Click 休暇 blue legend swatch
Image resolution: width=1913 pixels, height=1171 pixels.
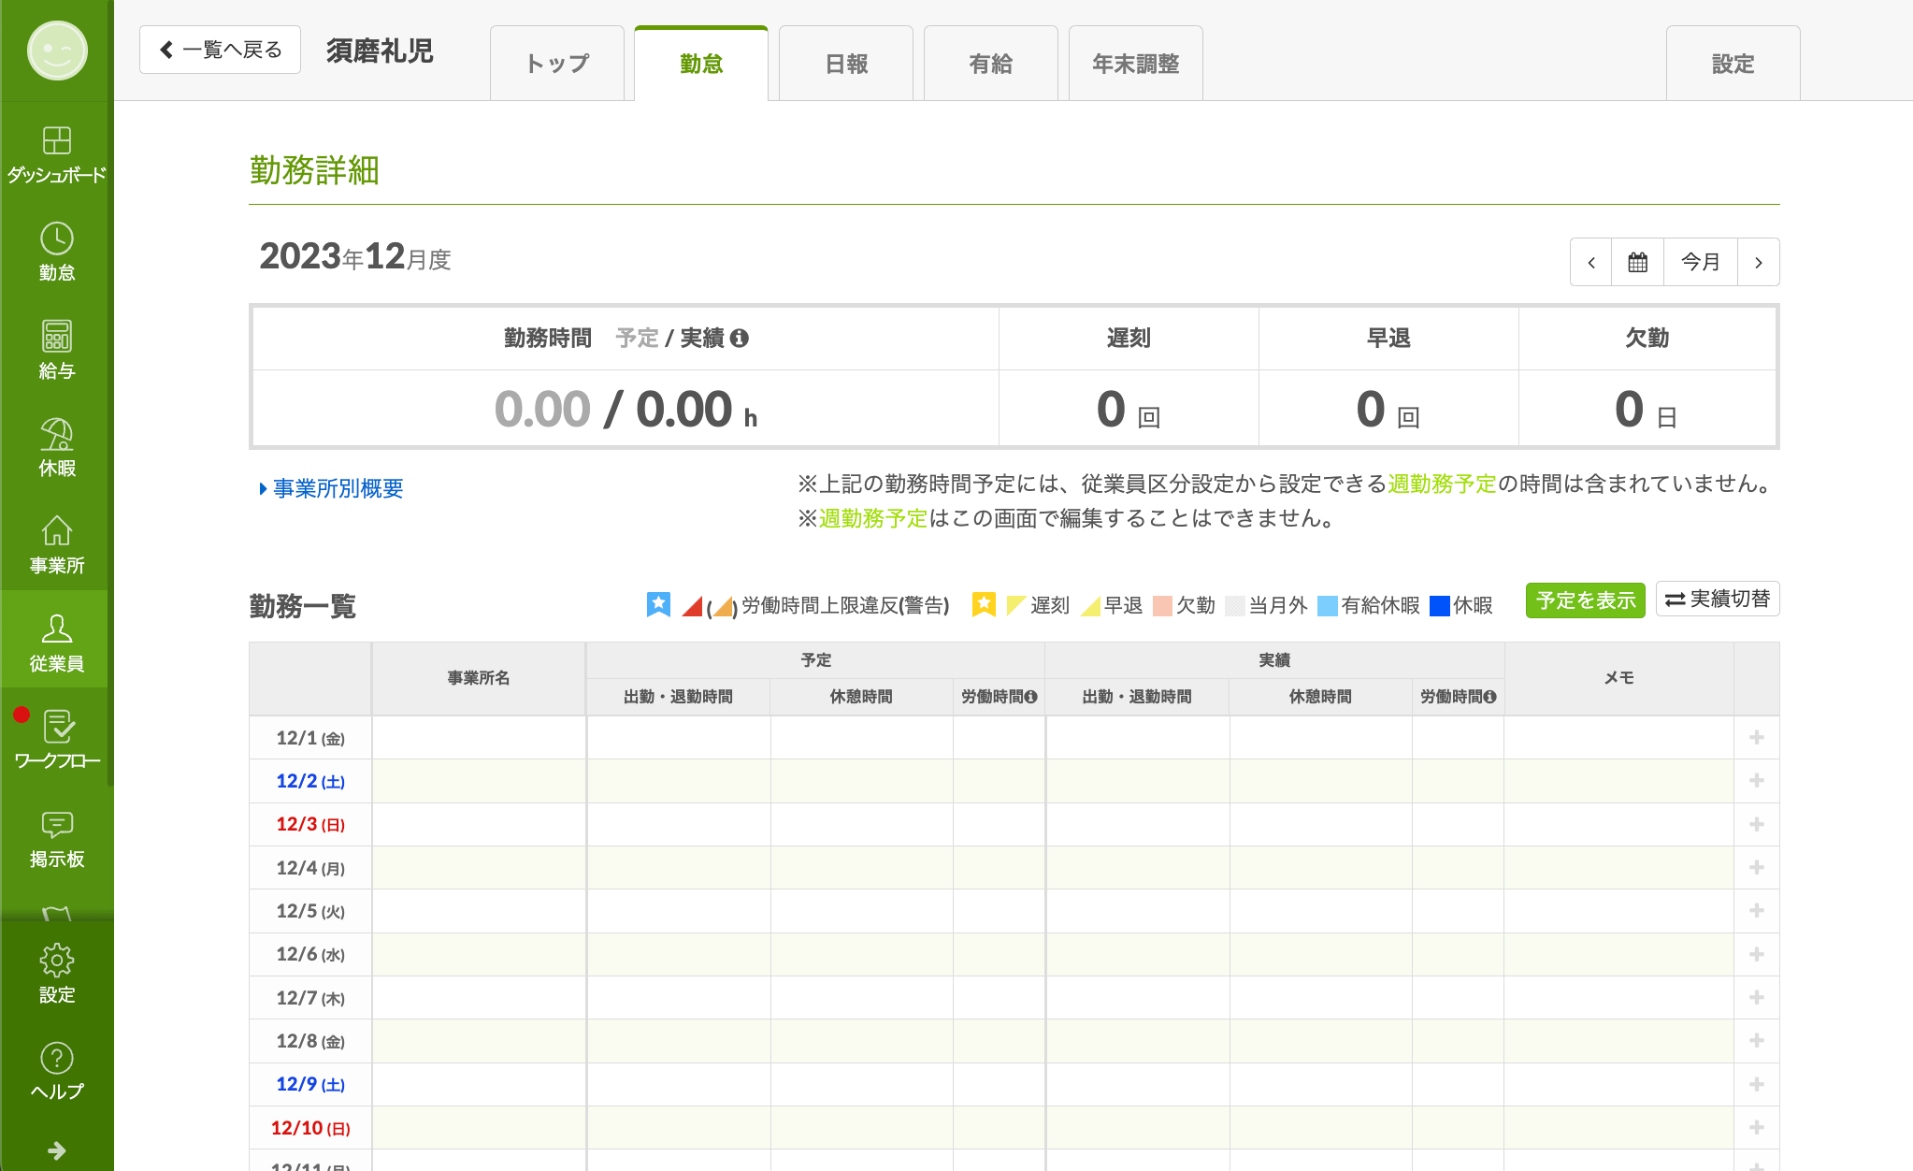click(1440, 606)
